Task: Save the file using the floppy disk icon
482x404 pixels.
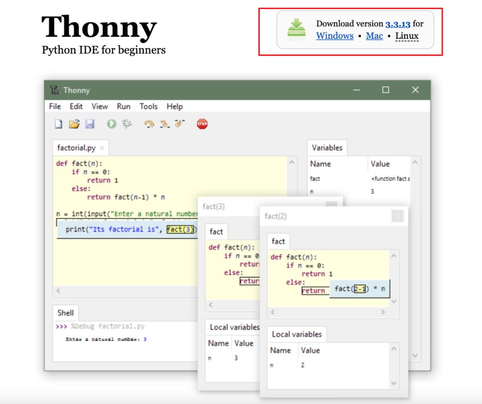Action: click(90, 124)
